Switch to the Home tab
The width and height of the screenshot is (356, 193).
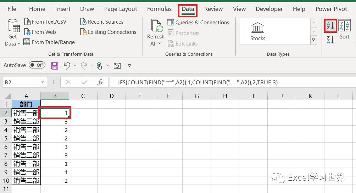coord(37,9)
